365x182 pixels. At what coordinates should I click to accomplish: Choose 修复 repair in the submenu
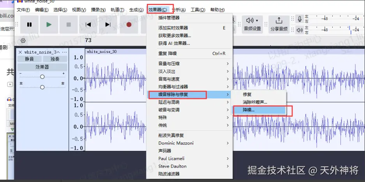pyautogui.click(x=259, y=94)
